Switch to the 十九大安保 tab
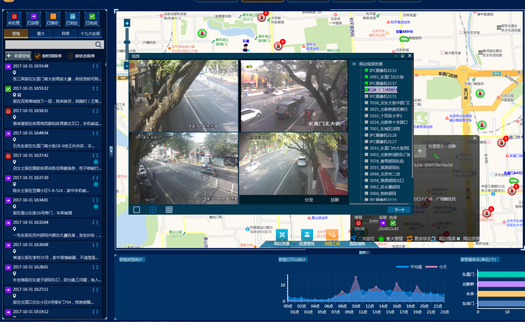The height and width of the screenshot is (322, 525). point(90,34)
